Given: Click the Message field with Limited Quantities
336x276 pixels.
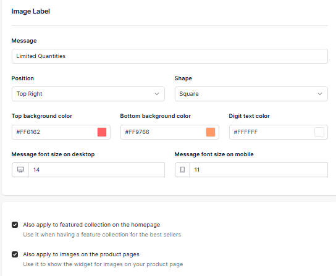Looking at the screenshot, I should [170, 56].
